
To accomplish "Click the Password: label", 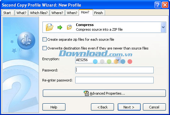I will coord(50,70).
